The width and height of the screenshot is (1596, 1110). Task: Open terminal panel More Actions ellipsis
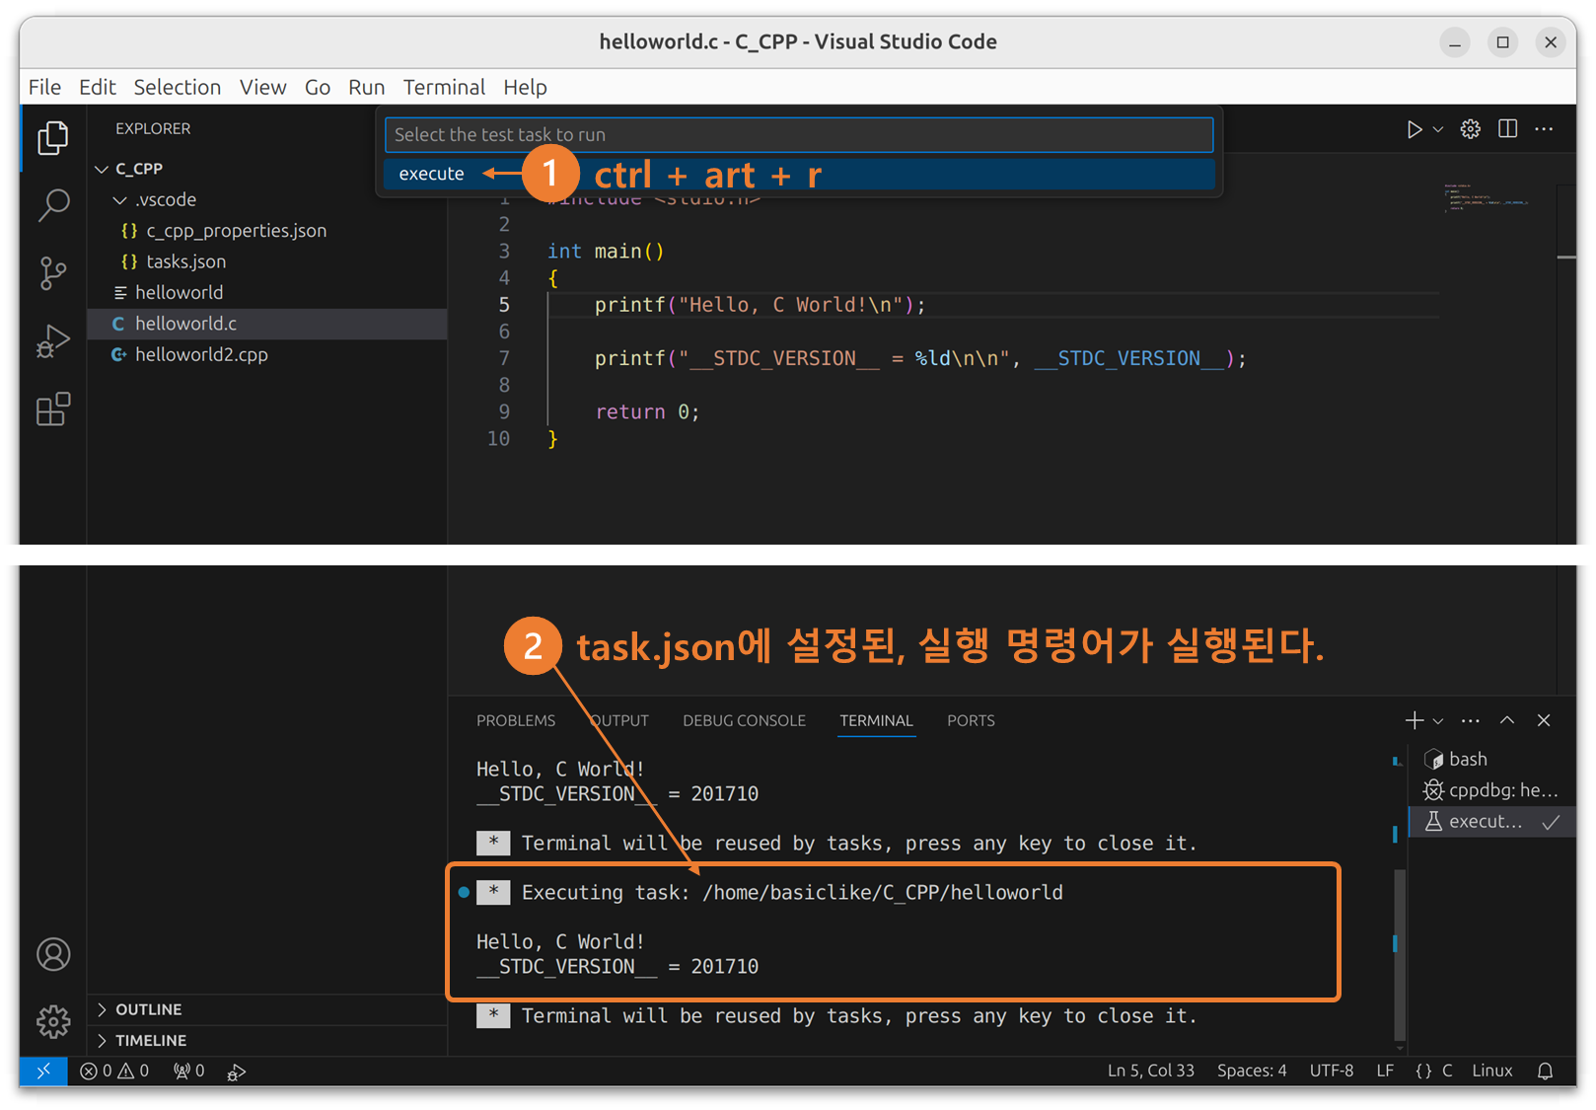pyautogui.click(x=1471, y=721)
